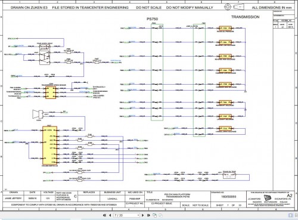The width and height of the screenshot is (298, 220).
Task: Click 'SCALE: NOT TO SCALE' text
Action: coord(195,205)
